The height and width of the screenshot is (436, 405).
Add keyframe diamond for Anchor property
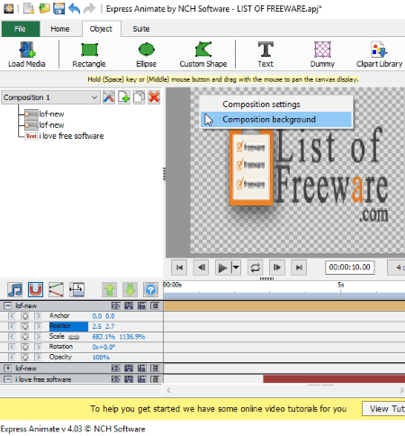tap(25, 316)
